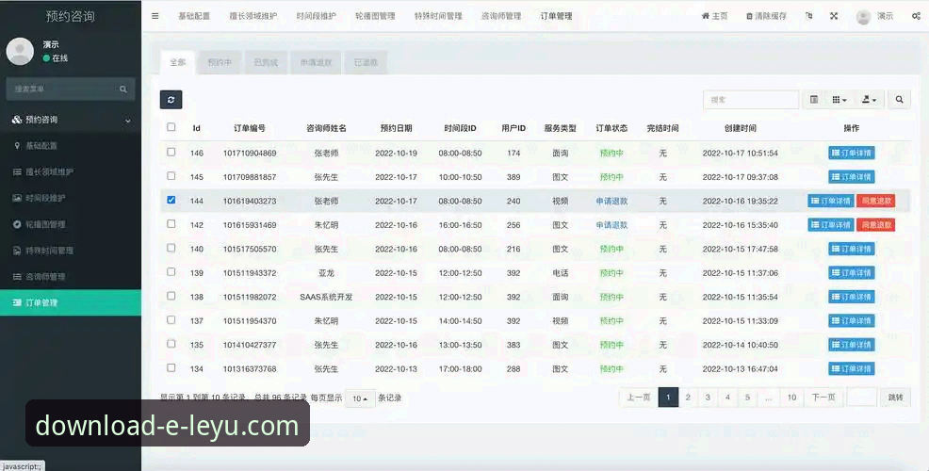Check the checkbox for order Id 138
Image resolution: width=929 pixels, height=471 pixels.
[x=171, y=296]
